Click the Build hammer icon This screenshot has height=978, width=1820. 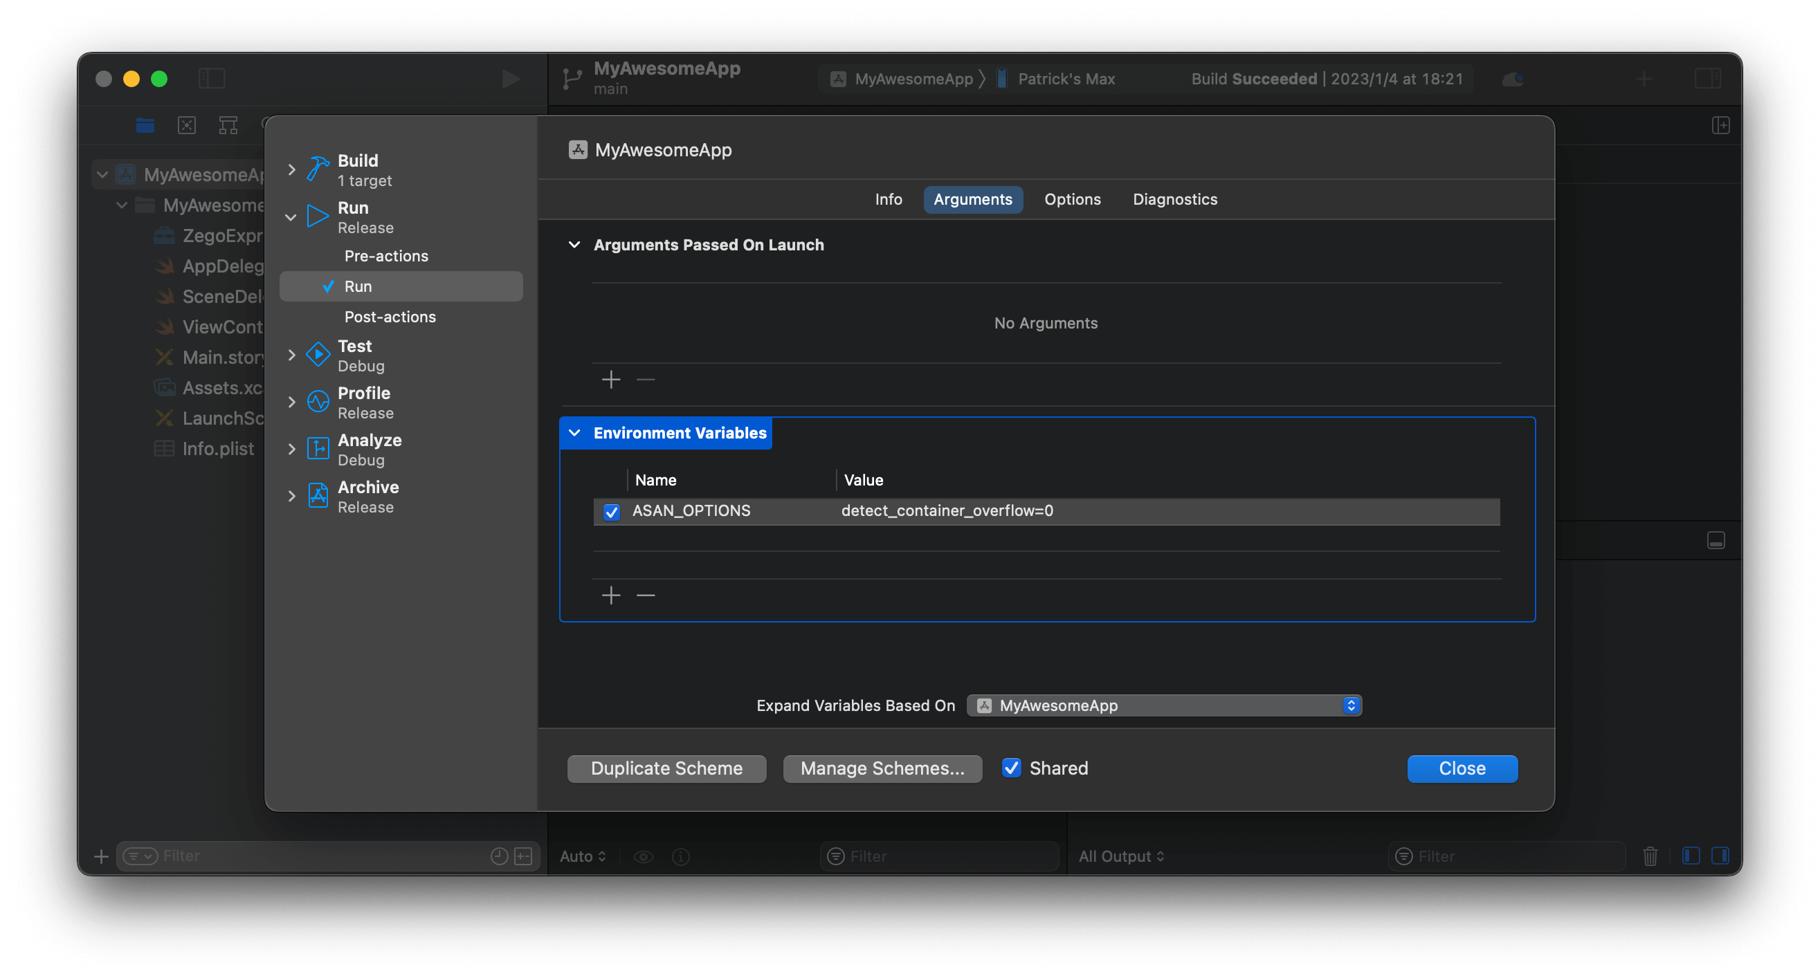point(318,169)
